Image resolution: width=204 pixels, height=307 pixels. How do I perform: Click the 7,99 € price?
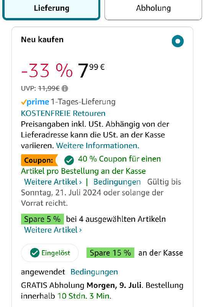91,70
